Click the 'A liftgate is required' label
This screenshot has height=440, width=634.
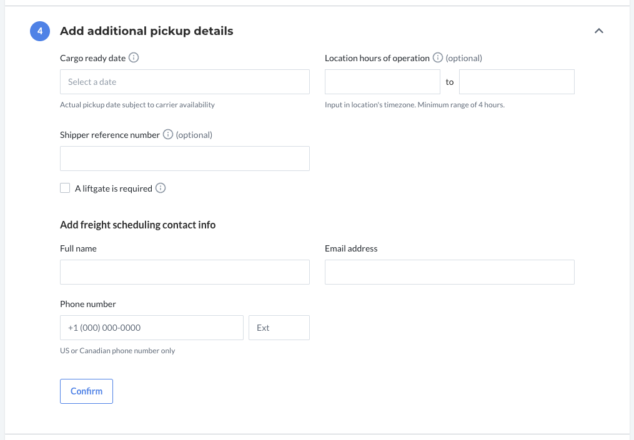[114, 188]
